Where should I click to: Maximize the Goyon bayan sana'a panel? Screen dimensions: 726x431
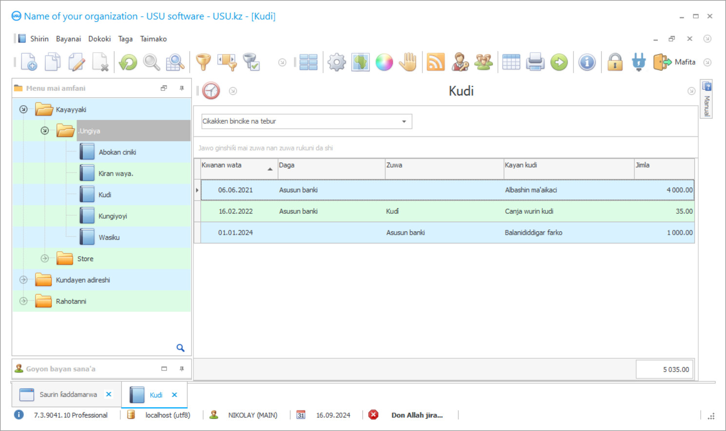tap(164, 369)
